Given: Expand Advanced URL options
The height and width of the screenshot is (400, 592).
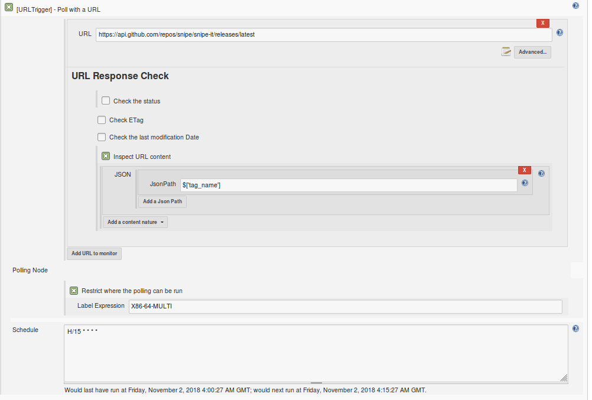Looking at the screenshot, I should [532, 52].
